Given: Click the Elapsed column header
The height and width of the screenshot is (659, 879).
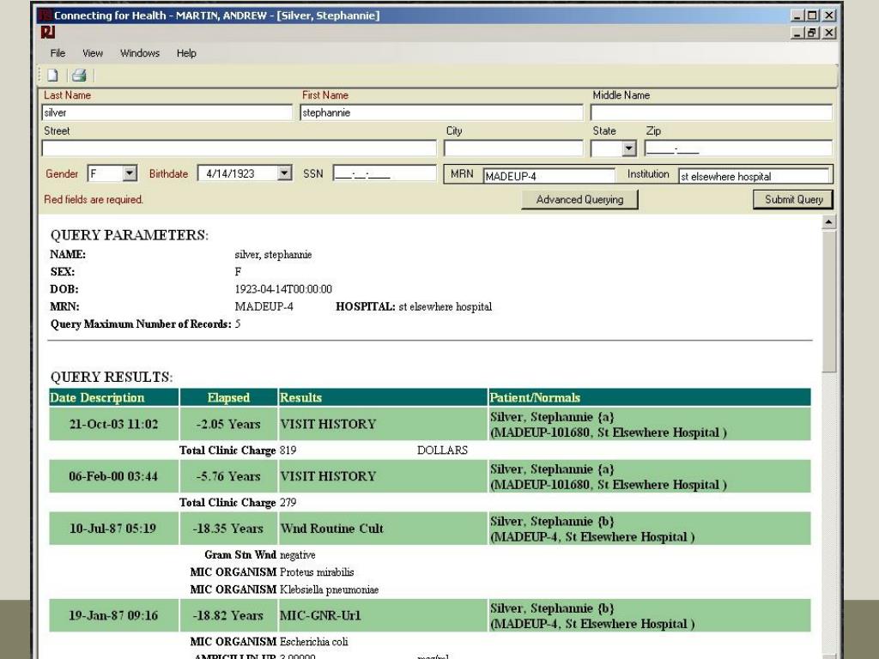Looking at the screenshot, I should coord(228,397).
